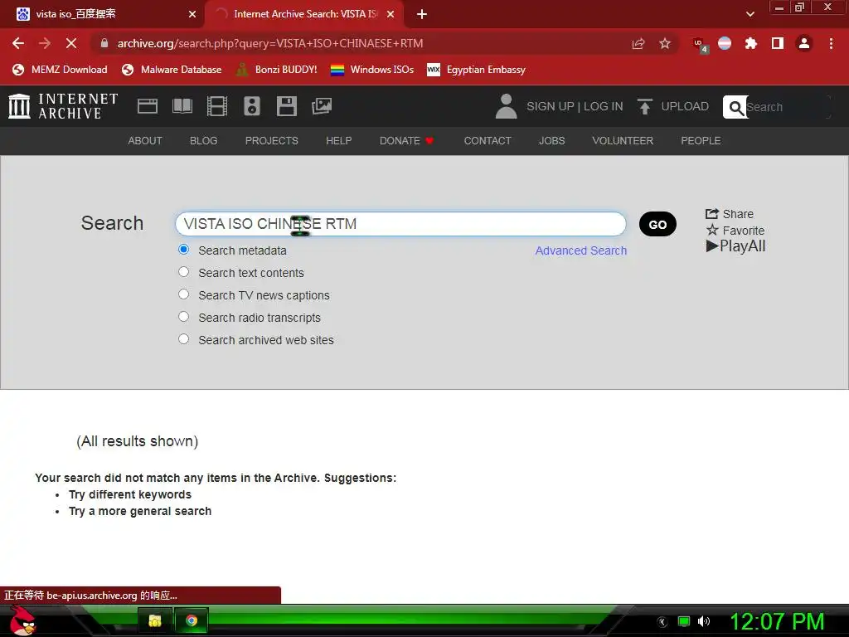Open DONATE in the nav bar
Screen dimensions: 849x637
(x=406, y=141)
